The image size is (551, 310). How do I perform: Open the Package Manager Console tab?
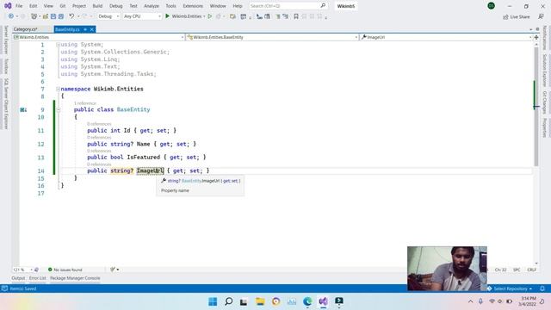75,278
